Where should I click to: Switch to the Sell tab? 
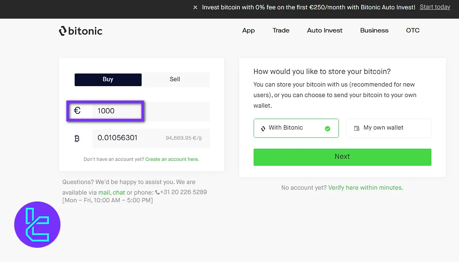[x=175, y=80]
